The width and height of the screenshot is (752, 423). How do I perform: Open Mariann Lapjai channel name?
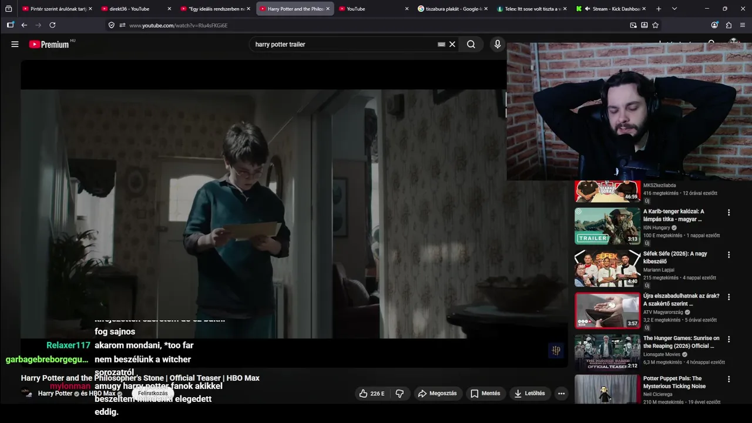pos(660,270)
